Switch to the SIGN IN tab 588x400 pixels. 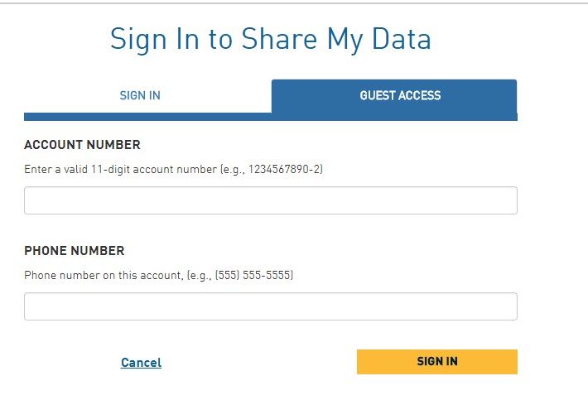[x=140, y=95]
